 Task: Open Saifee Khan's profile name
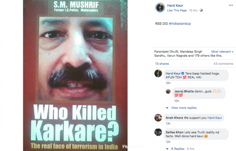click(174, 132)
